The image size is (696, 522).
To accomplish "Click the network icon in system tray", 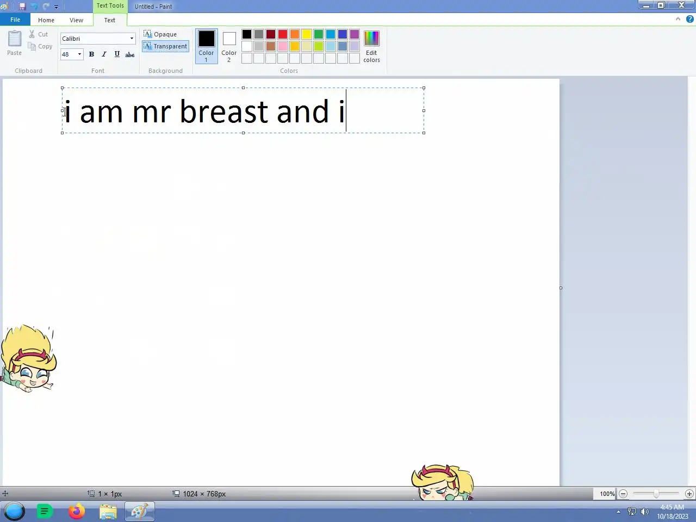I will pyautogui.click(x=632, y=512).
